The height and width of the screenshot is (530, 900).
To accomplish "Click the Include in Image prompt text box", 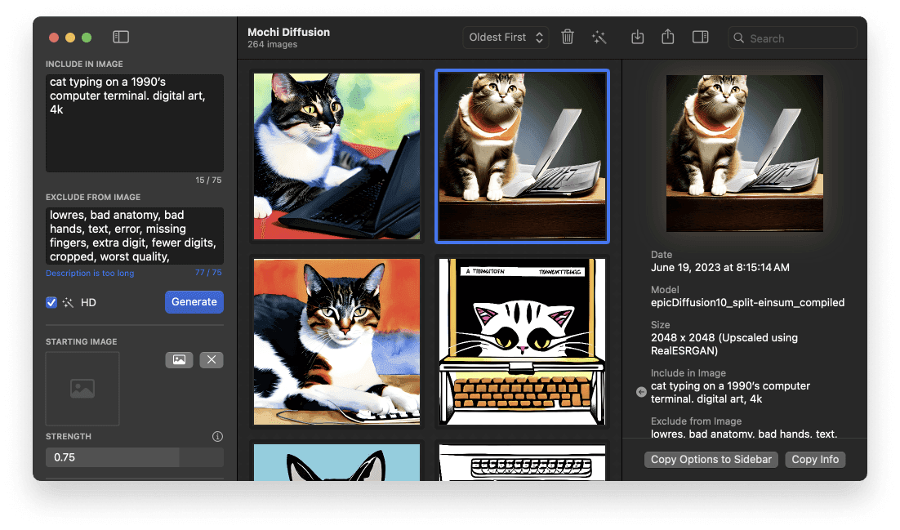I will [x=134, y=122].
